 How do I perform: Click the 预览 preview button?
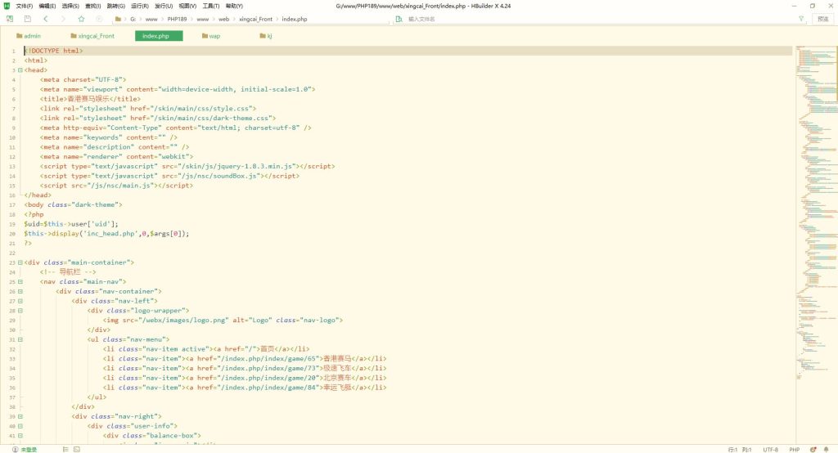click(823, 19)
